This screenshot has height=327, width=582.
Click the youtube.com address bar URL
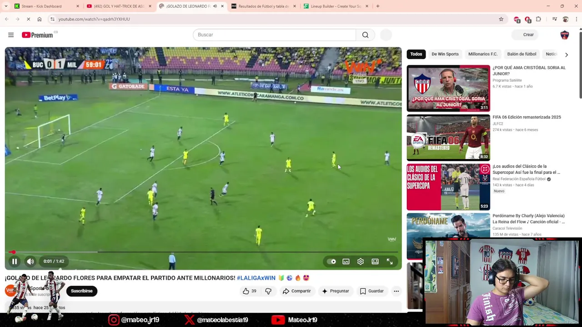(x=94, y=19)
